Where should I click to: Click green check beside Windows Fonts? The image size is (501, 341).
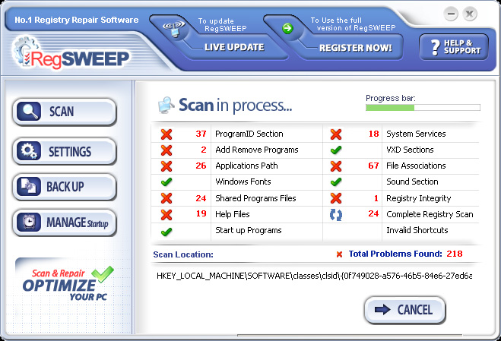click(x=166, y=182)
